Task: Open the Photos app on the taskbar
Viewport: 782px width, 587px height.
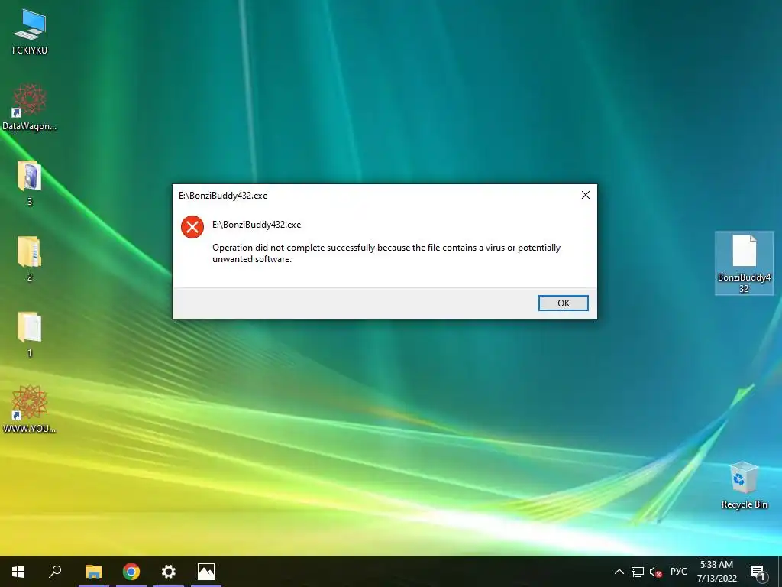Action: (206, 572)
